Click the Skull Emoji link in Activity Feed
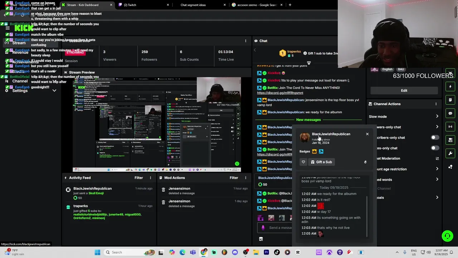Screen dimensions: 458x258 click(x=96, y=193)
